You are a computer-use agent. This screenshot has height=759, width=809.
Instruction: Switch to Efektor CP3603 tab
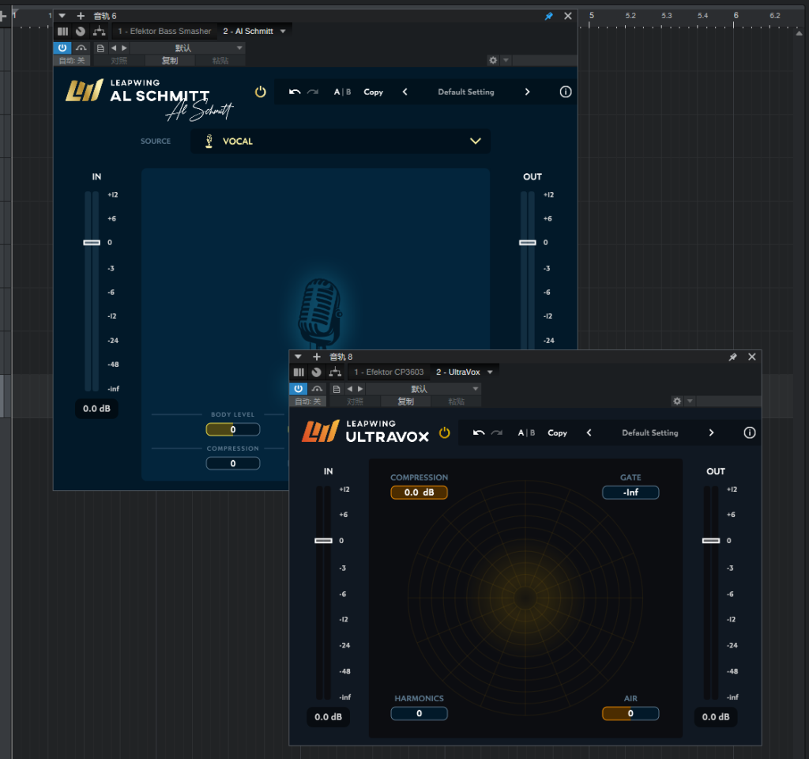click(389, 372)
